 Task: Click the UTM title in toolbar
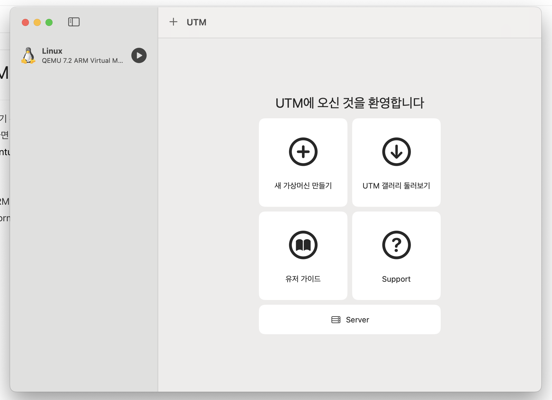pyautogui.click(x=197, y=22)
